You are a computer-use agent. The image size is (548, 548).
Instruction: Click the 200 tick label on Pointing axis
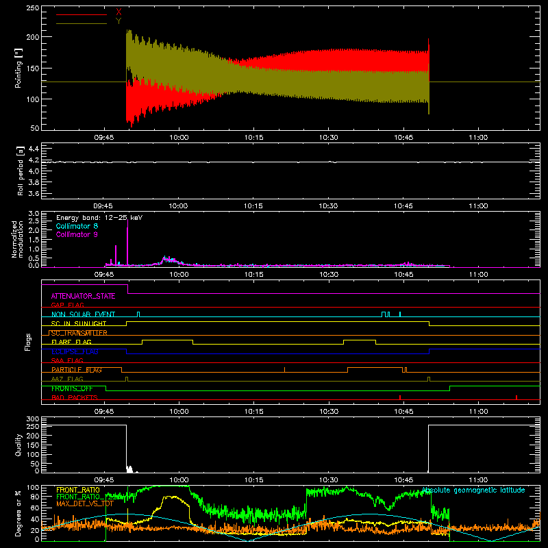coord(33,37)
